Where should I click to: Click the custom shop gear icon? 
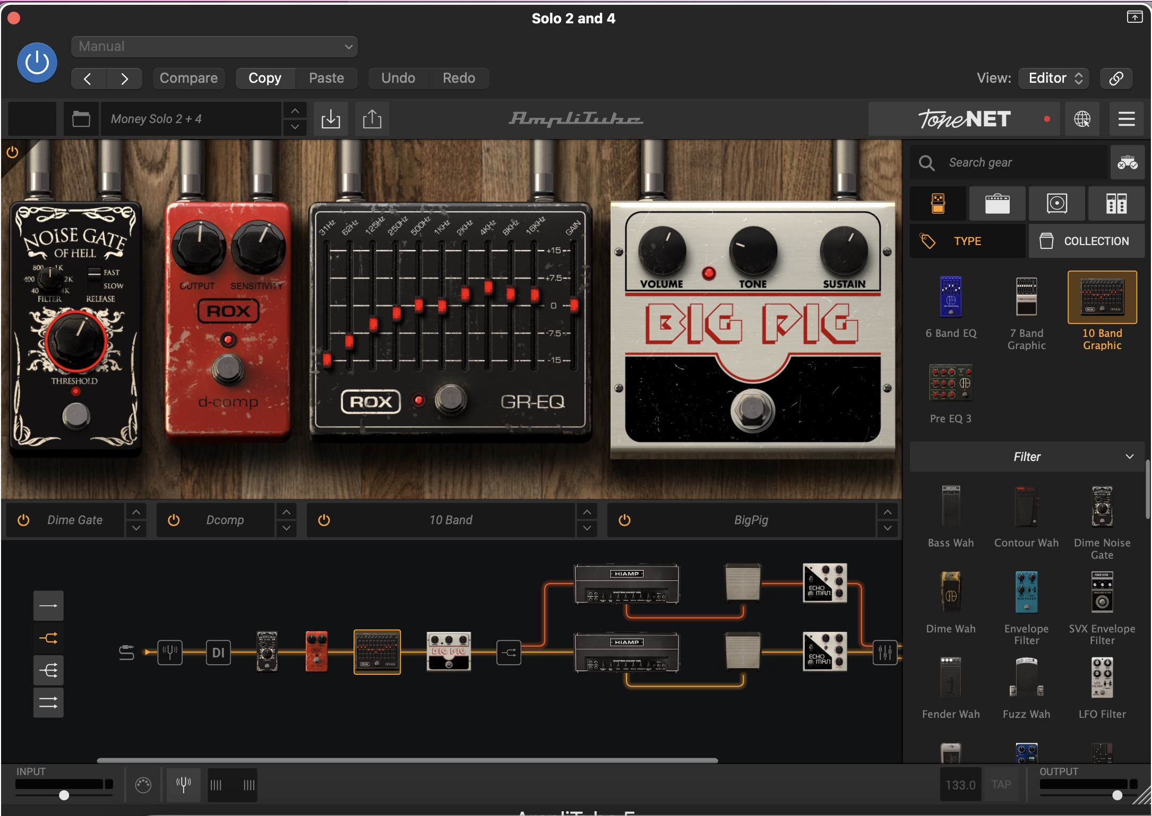click(1128, 162)
